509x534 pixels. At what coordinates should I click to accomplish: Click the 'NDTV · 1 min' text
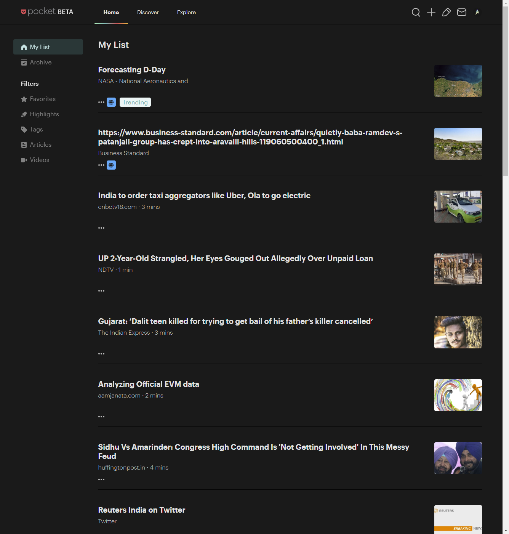pyautogui.click(x=115, y=270)
